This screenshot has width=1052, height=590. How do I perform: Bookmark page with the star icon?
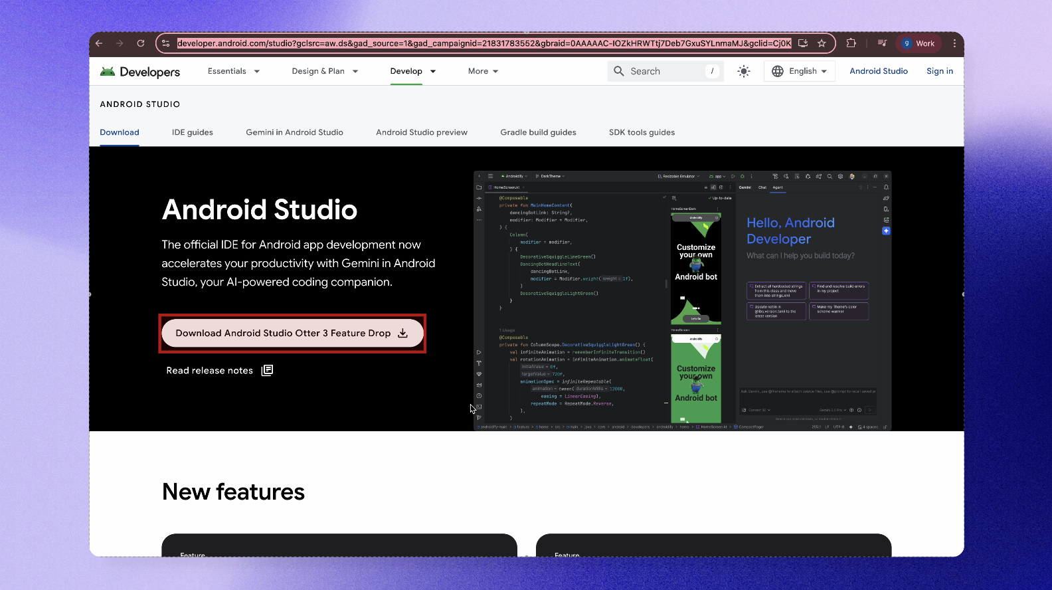(x=822, y=43)
